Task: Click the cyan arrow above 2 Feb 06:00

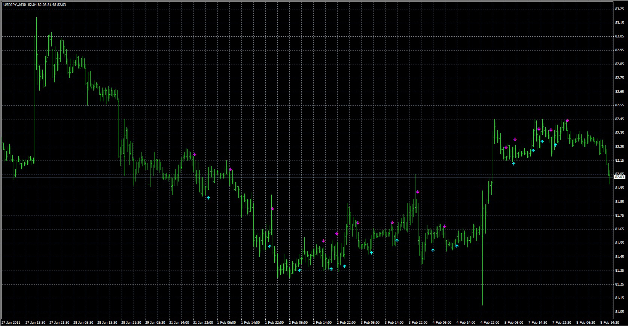Action: pyautogui.click(x=300, y=270)
